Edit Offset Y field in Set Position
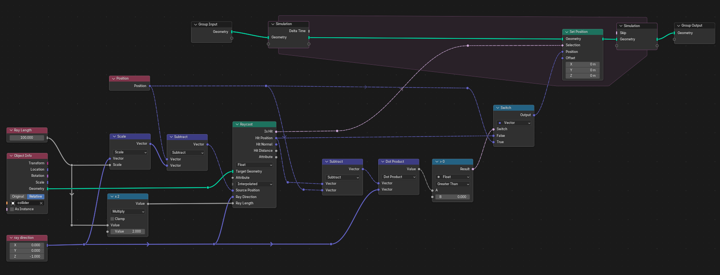720x275 pixels. (x=583, y=70)
